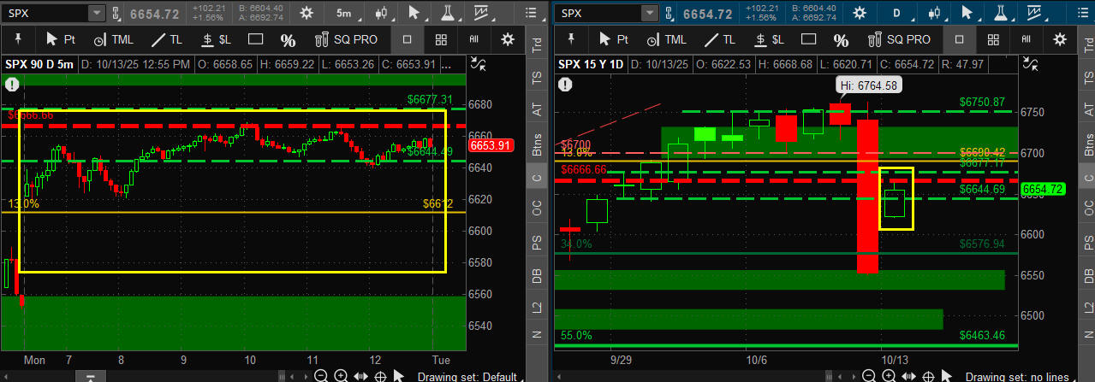The width and height of the screenshot is (1095, 382).
Task: Open chart settings gear in left chart header
Action: coord(307,13)
